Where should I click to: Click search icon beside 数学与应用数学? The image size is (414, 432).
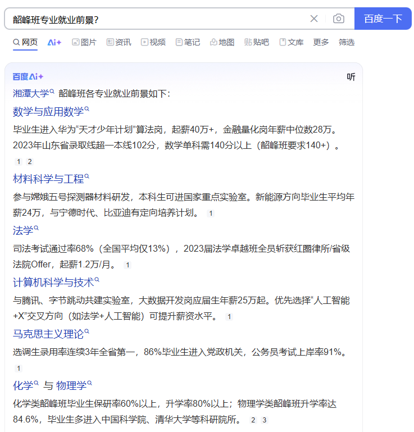click(87, 109)
